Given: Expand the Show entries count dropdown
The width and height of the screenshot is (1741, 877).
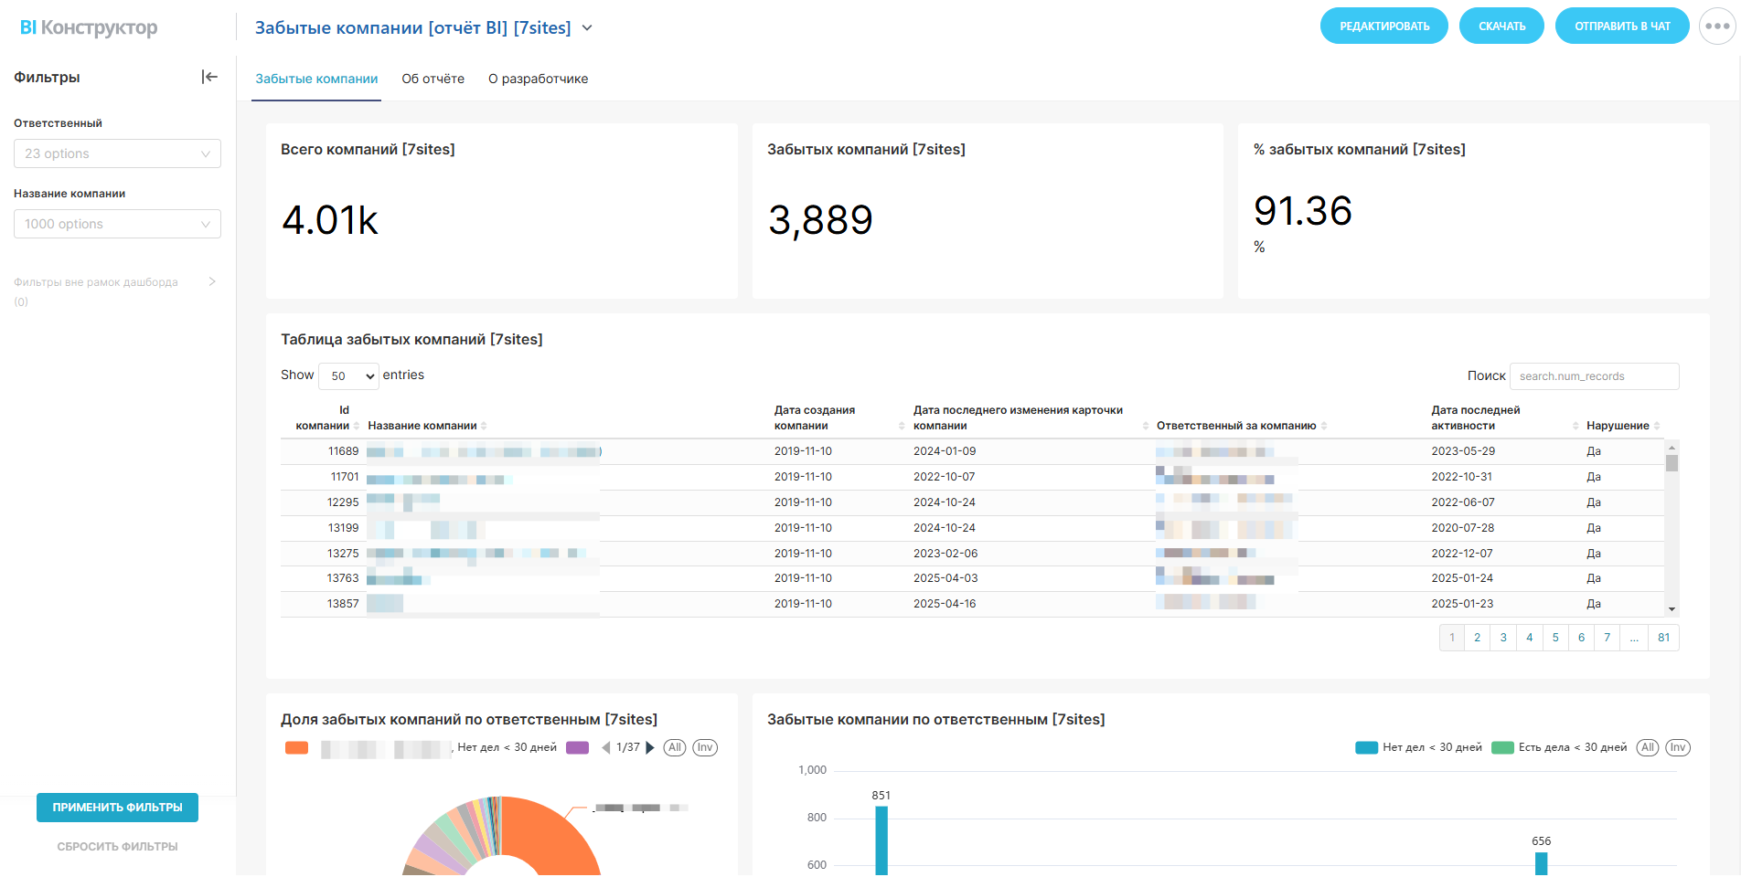Looking at the screenshot, I should (348, 376).
